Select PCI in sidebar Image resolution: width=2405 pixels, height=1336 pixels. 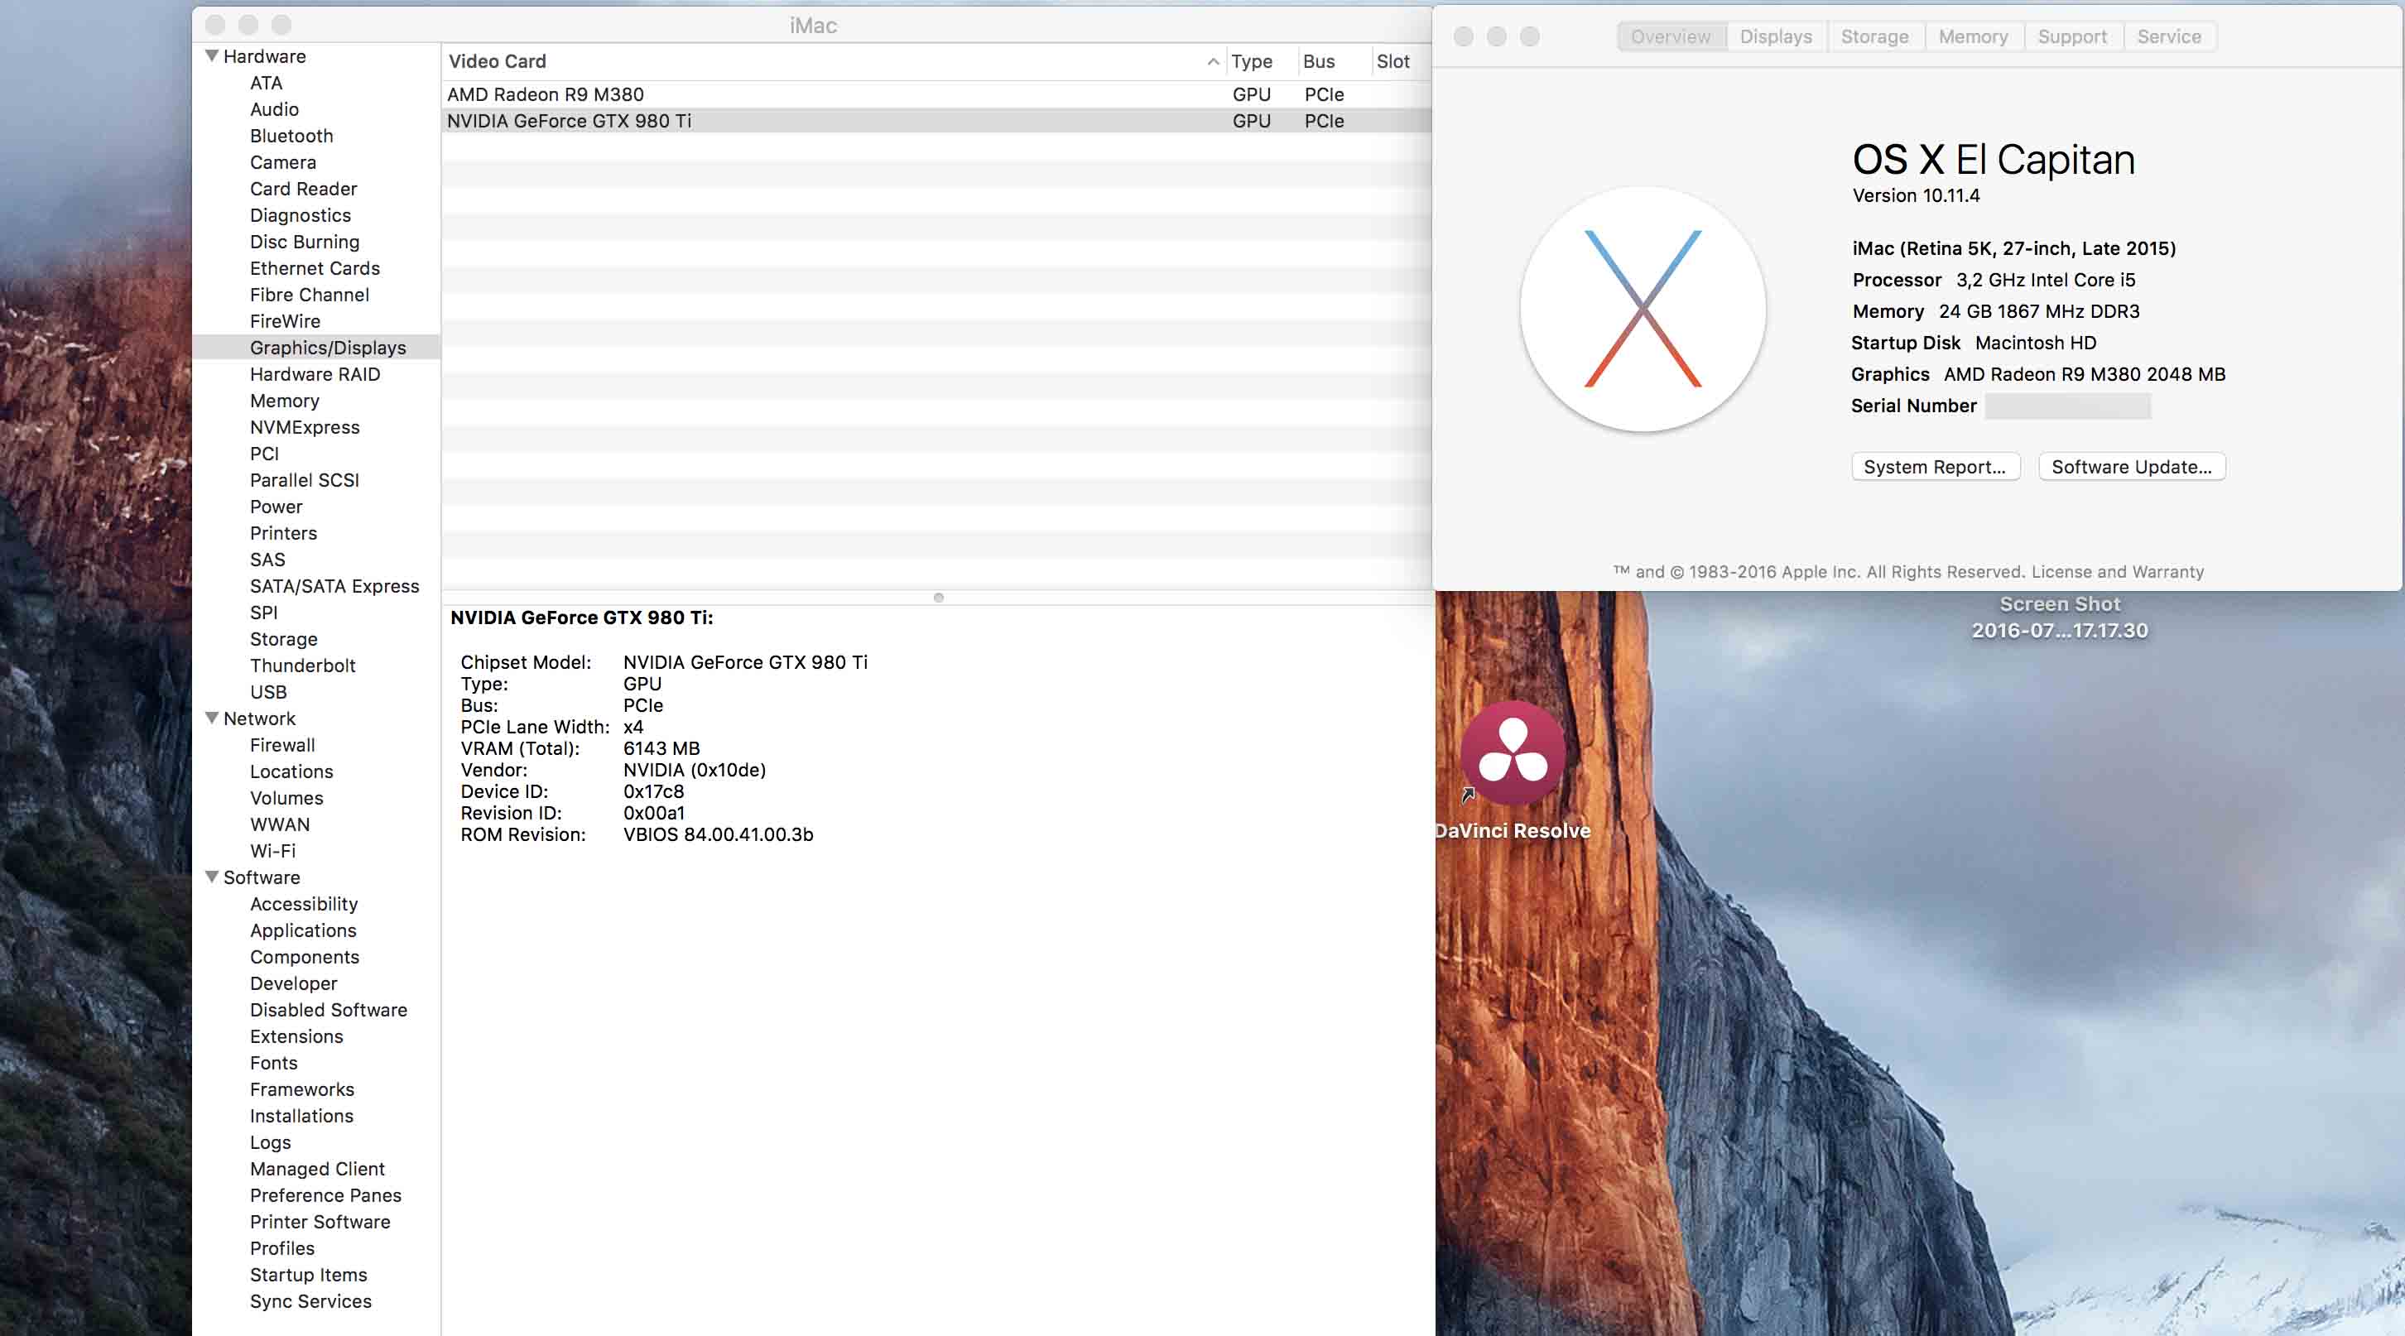264,454
